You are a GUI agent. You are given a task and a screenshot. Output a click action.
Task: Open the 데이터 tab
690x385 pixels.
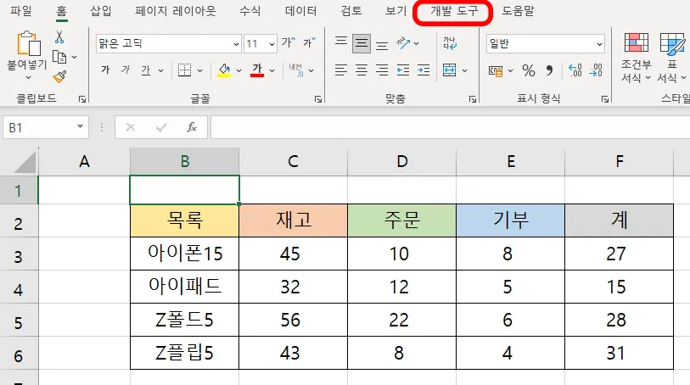coord(301,10)
